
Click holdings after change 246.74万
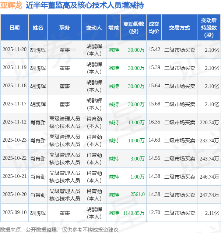tap(209, 177)
